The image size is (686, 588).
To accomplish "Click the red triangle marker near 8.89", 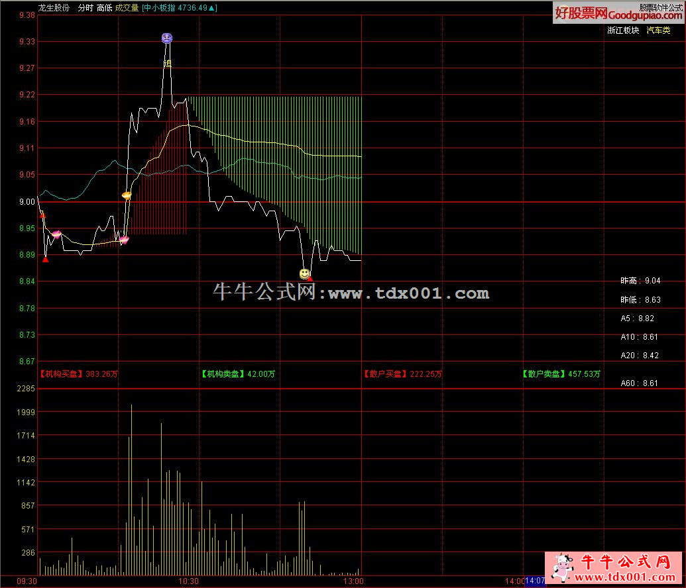I will 46,260.
